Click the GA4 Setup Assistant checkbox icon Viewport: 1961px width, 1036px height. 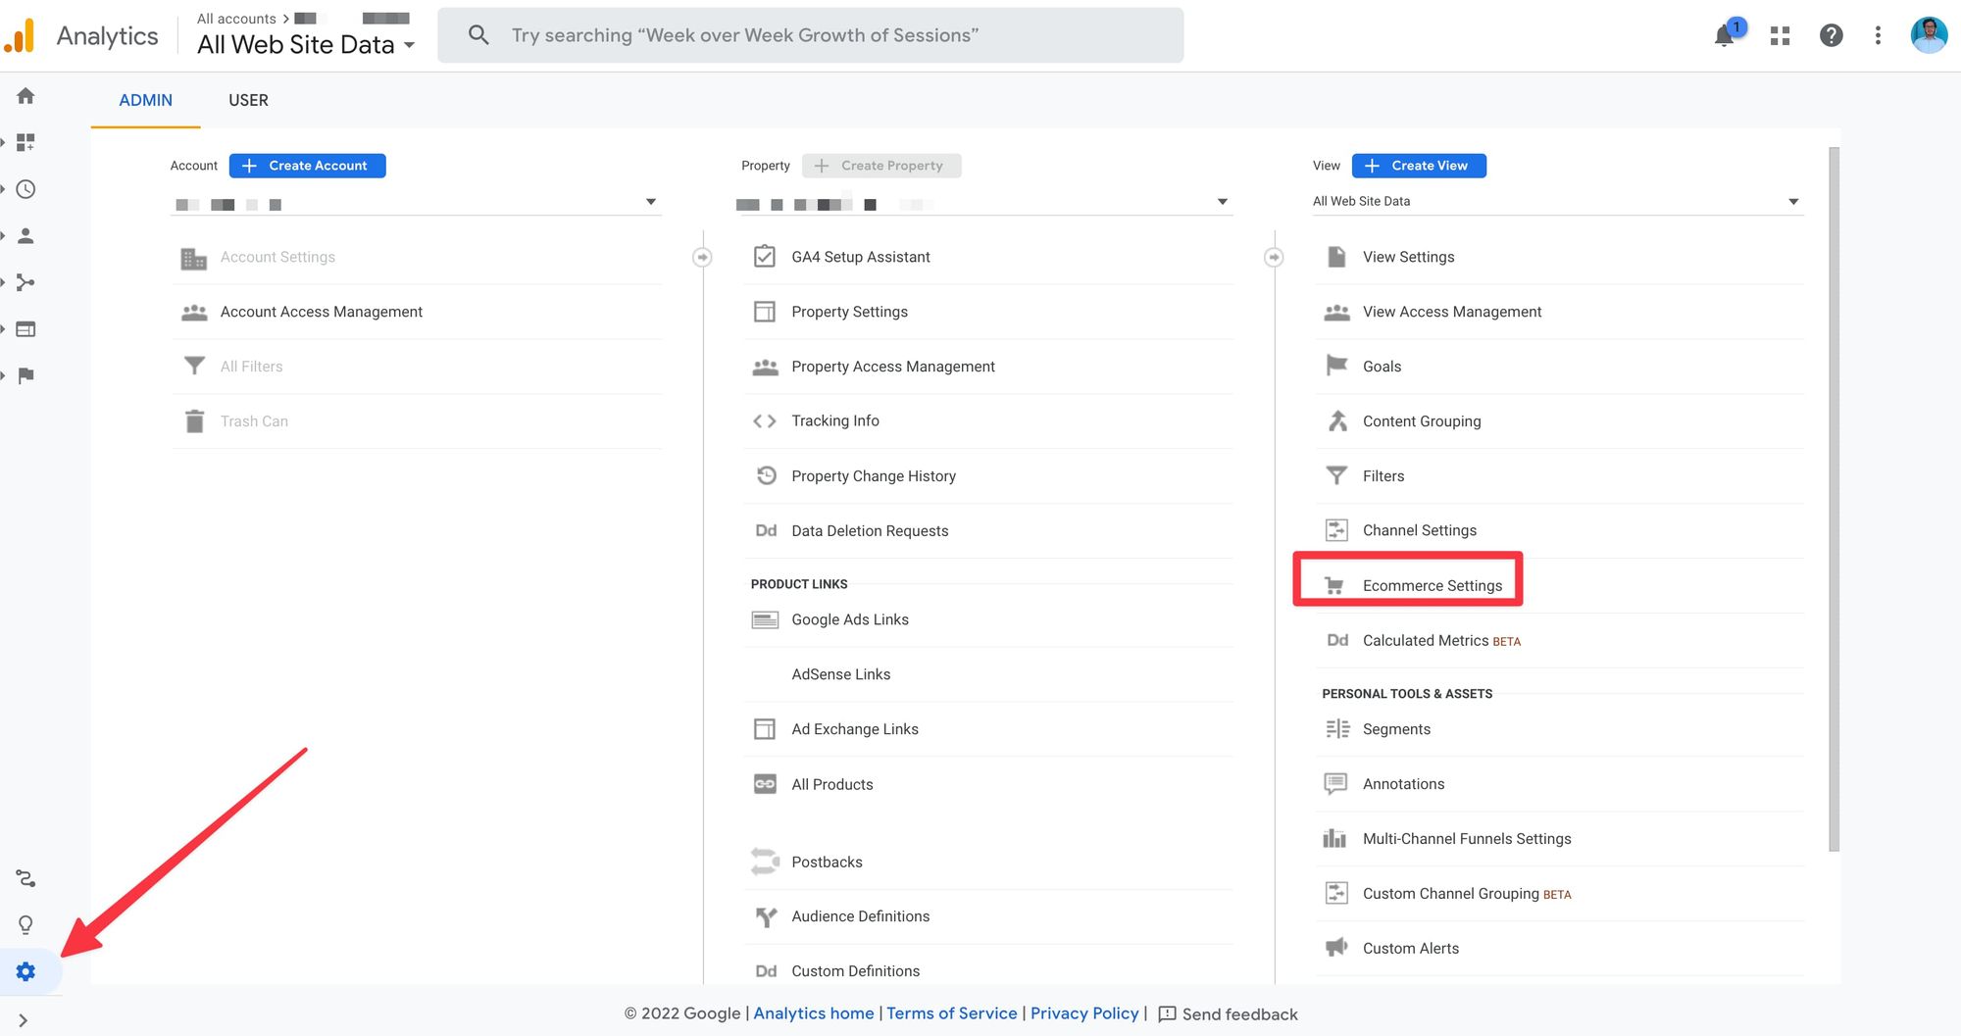coord(765,257)
